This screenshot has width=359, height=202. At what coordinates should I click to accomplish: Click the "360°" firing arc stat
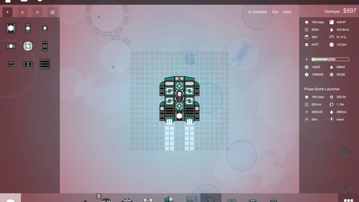314,37
